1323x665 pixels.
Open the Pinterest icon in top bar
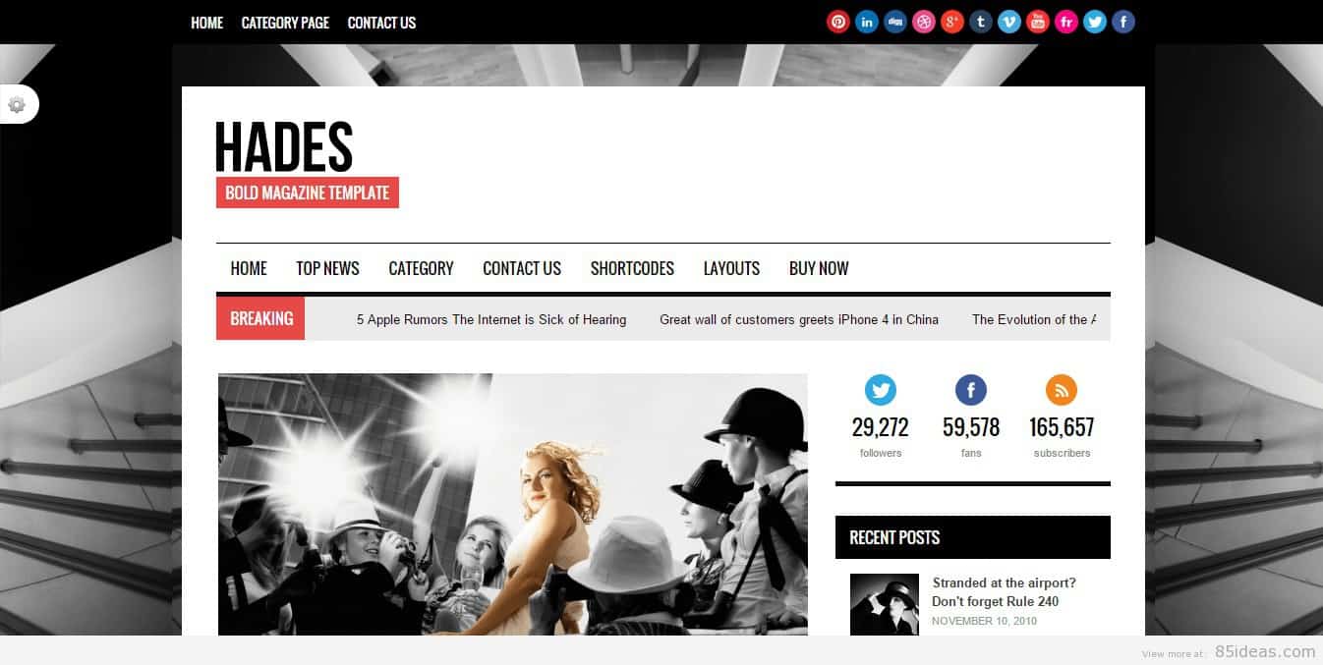coord(837,22)
